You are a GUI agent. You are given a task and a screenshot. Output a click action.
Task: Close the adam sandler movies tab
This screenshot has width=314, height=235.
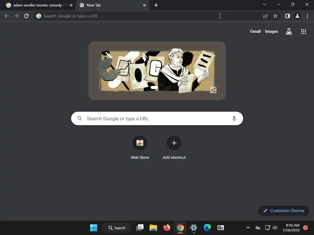(x=71, y=5)
